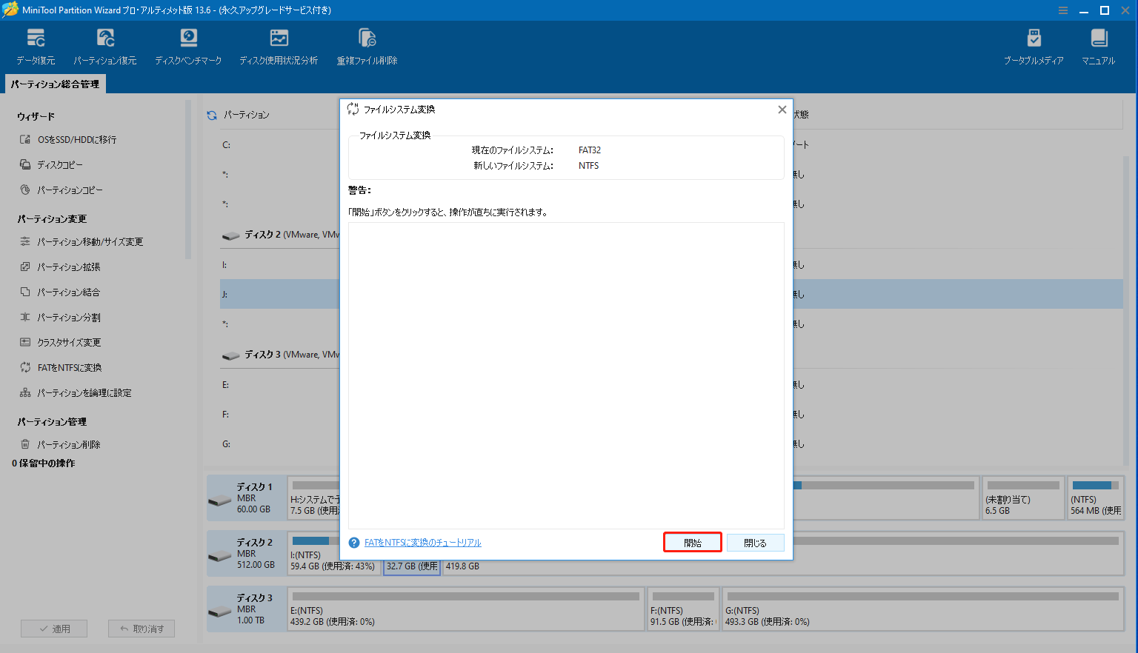The width and height of the screenshot is (1138, 653).
Task: Click the 開始 button in dialog
Action: click(x=693, y=543)
